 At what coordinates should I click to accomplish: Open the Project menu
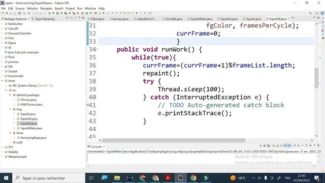70,9
